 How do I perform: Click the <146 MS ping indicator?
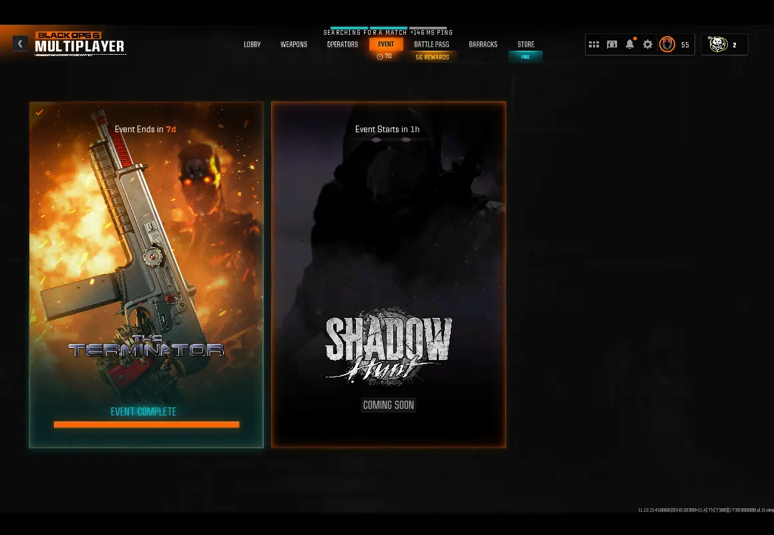click(431, 33)
